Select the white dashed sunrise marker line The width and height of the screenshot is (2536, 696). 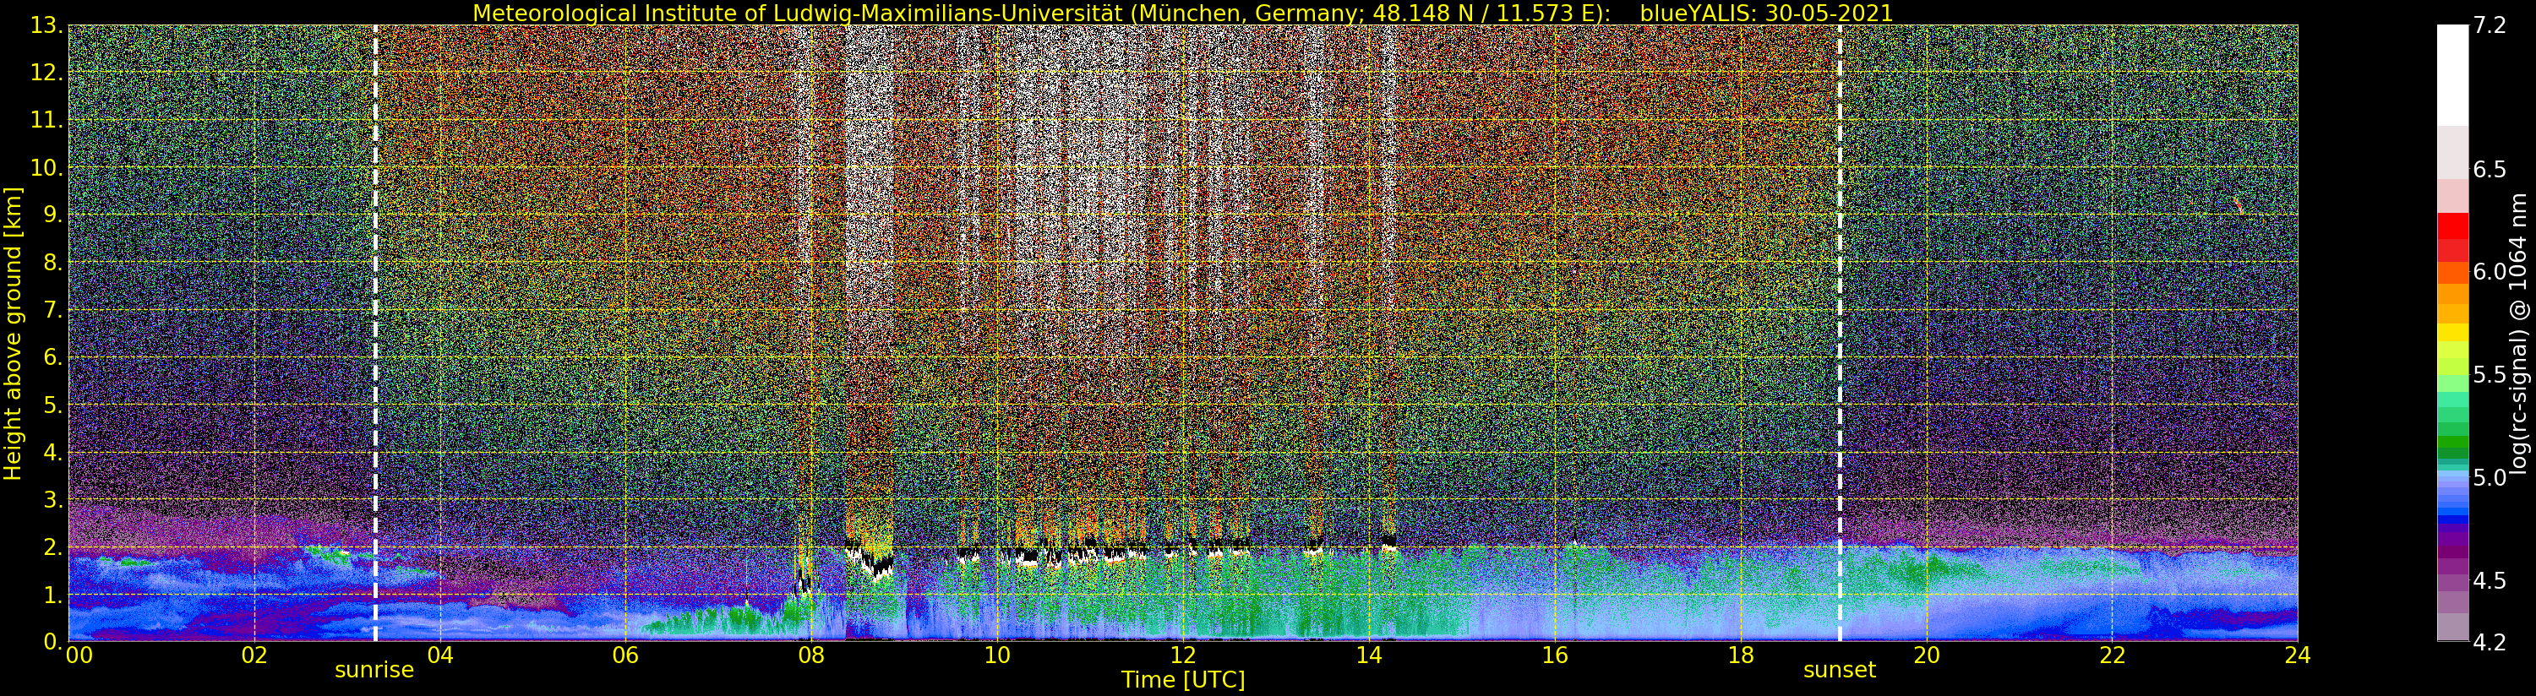pyautogui.click(x=375, y=333)
